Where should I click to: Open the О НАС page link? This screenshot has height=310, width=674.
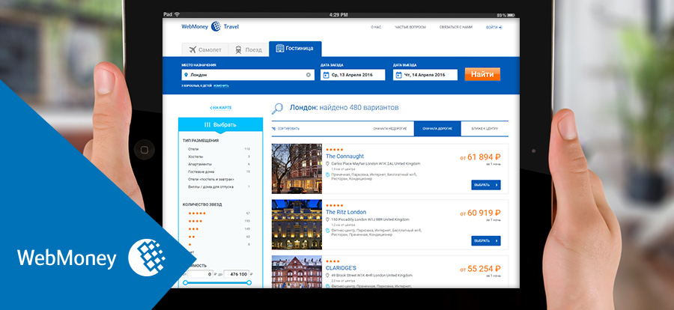click(x=376, y=27)
